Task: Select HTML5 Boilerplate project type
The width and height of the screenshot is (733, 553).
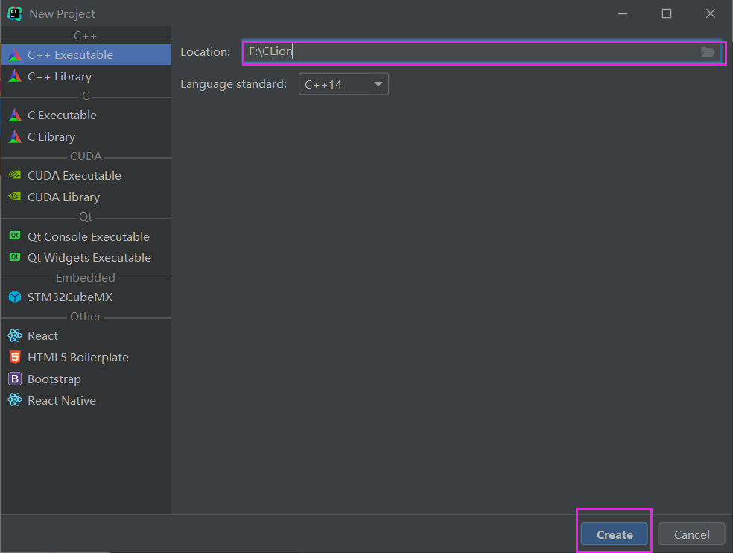Action: 86,357
